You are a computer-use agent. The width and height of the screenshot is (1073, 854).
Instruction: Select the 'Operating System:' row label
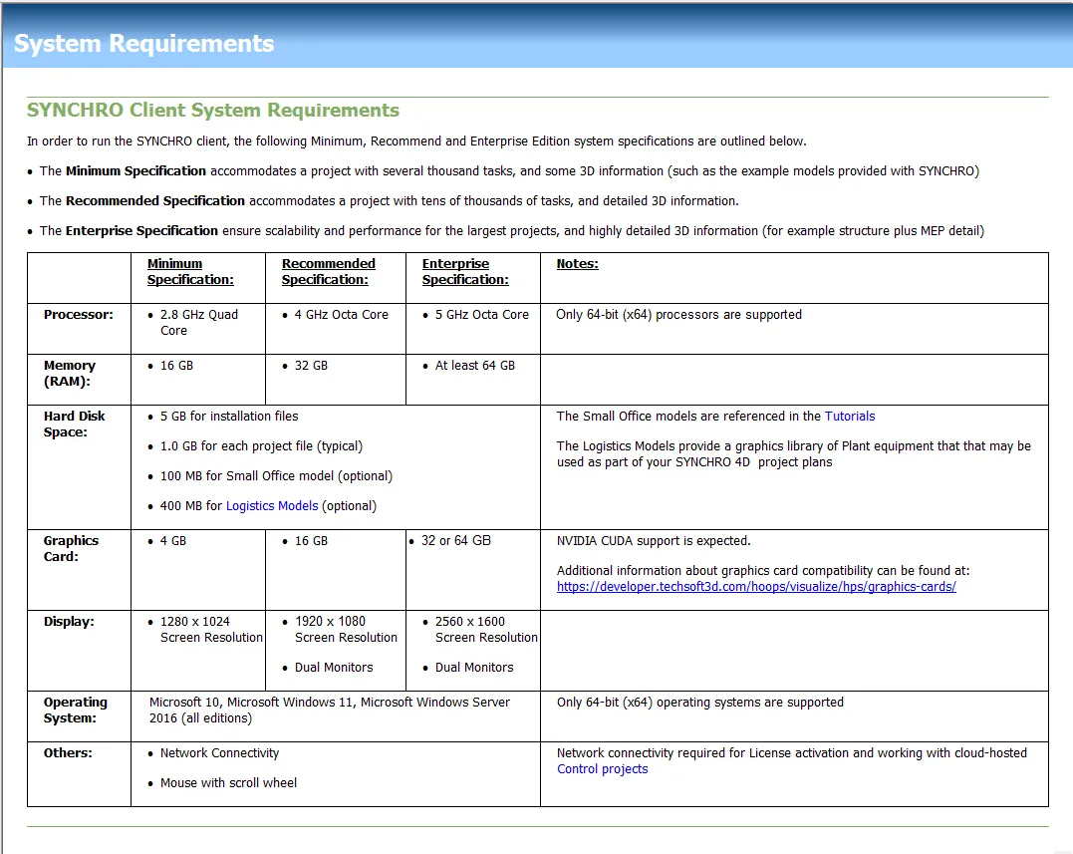[76, 711]
